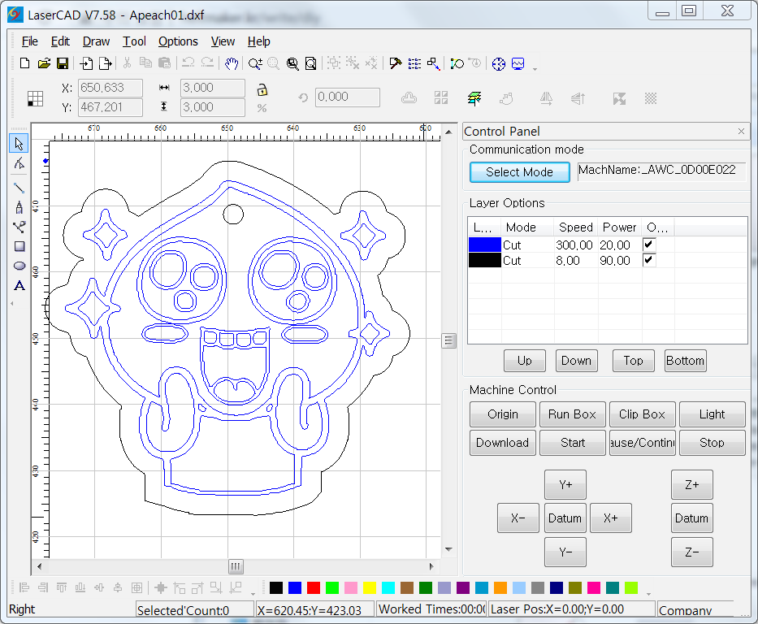Select the bezier curve tool
This screenshot has width=758, height=624.
point(19,227)
